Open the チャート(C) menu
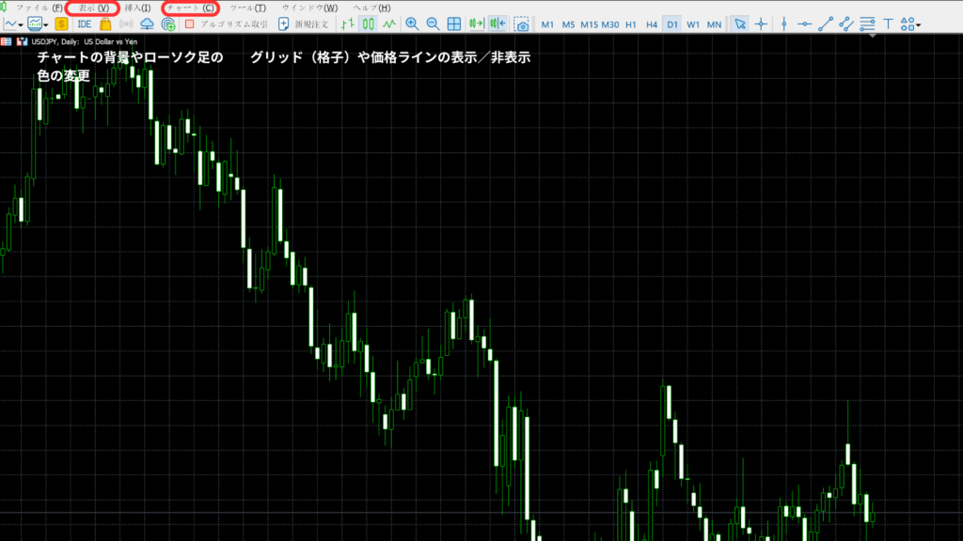Image resolution: width=963 pixels, height=541 pixels. pyautogui.click(x=190, y=8)
